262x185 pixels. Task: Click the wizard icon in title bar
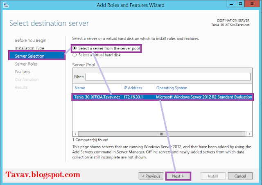coord(6,5)
